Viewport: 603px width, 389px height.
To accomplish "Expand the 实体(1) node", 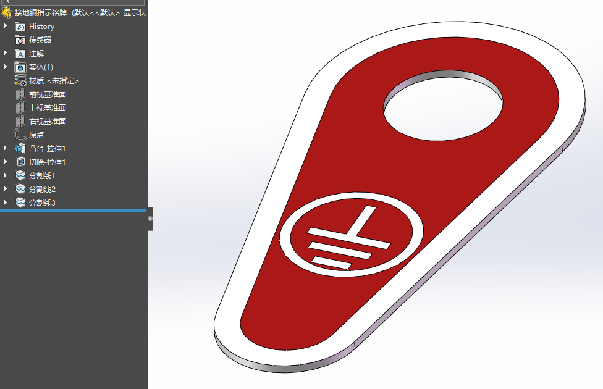I will pos(6,67).
